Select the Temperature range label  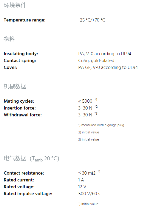[x=24, y=20]
